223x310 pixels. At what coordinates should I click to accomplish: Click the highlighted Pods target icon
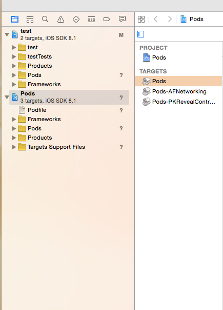point(147,81)
